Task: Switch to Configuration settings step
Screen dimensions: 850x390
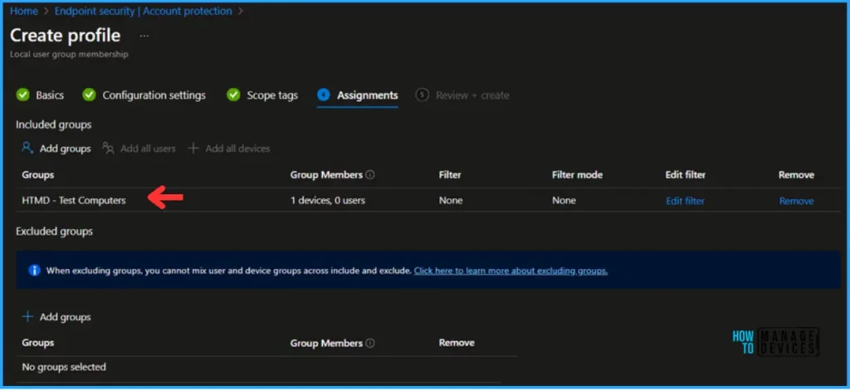Action: click(x=154, y=95)
